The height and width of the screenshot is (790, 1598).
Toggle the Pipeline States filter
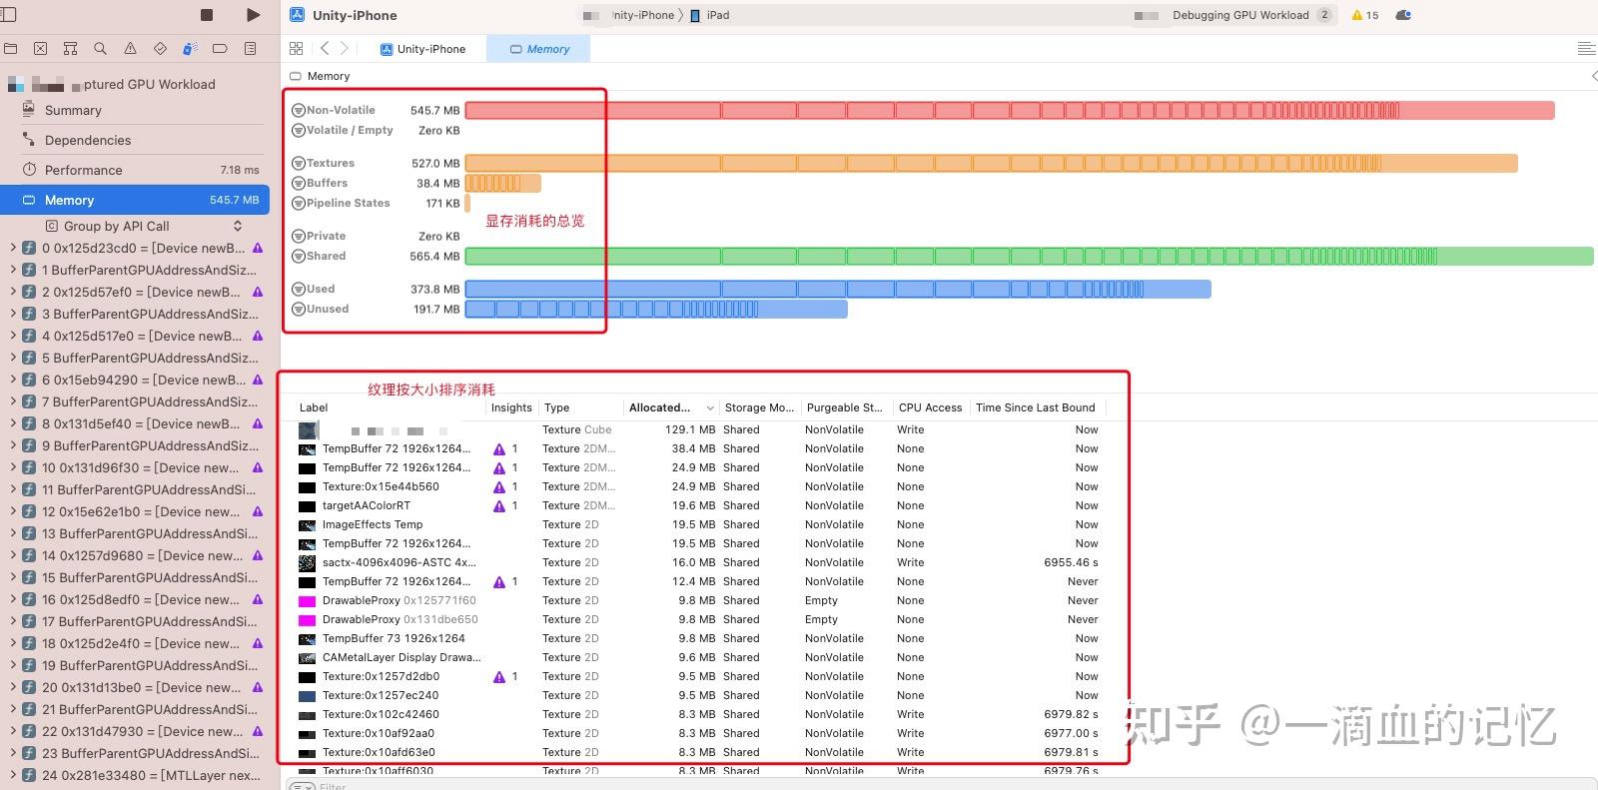point(298,204)
